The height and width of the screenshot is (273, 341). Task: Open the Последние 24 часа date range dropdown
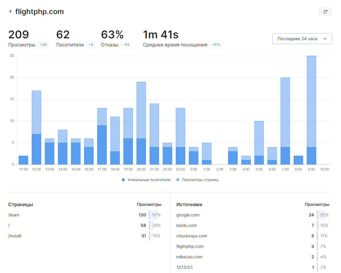(x=302, y=39)
